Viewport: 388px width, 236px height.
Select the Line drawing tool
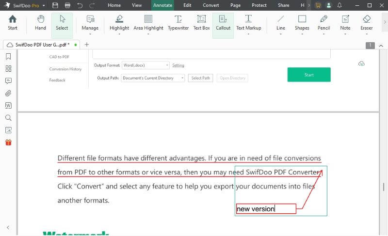[281, 23]
